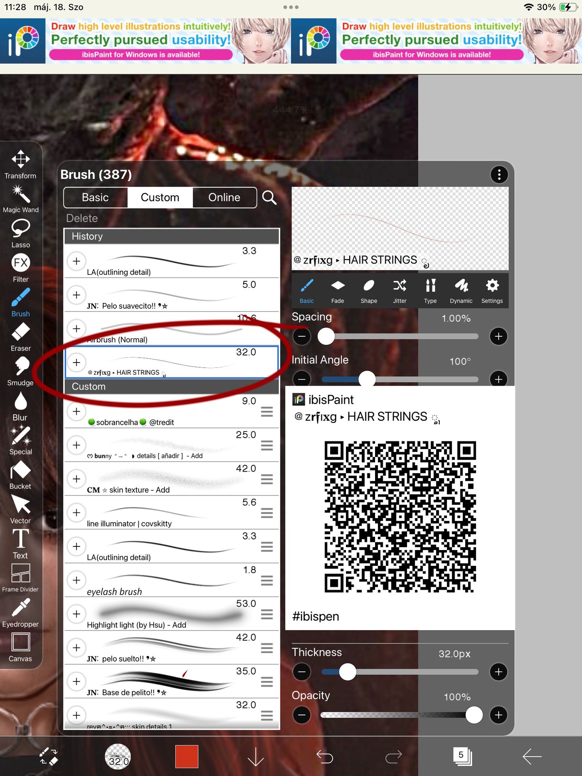Open the brush search magnifier
Screen dimensions: 582x776
pyautogui.click(x=269, y=198)
